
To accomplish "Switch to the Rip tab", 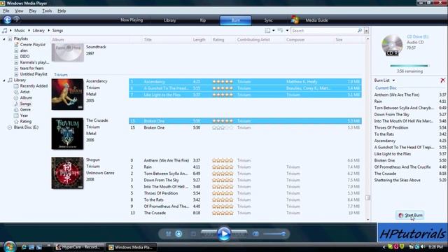I will pyautogui.click(x=203, y=20).
